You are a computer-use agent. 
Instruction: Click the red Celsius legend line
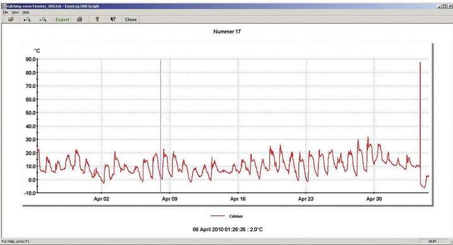218,216
